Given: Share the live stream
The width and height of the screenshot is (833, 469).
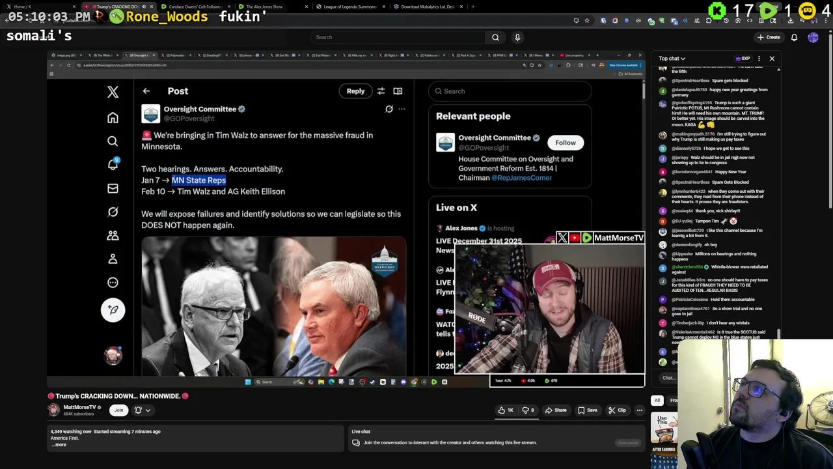Looking at the screenshot, I should point(556,410).
